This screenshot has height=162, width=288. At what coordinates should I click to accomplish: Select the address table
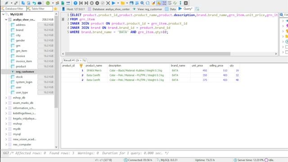pos(21,25)
